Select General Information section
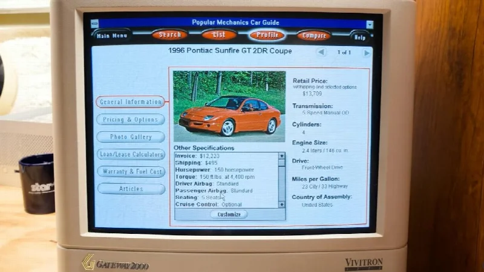The image size is (484, 272). tap(131, 102)
